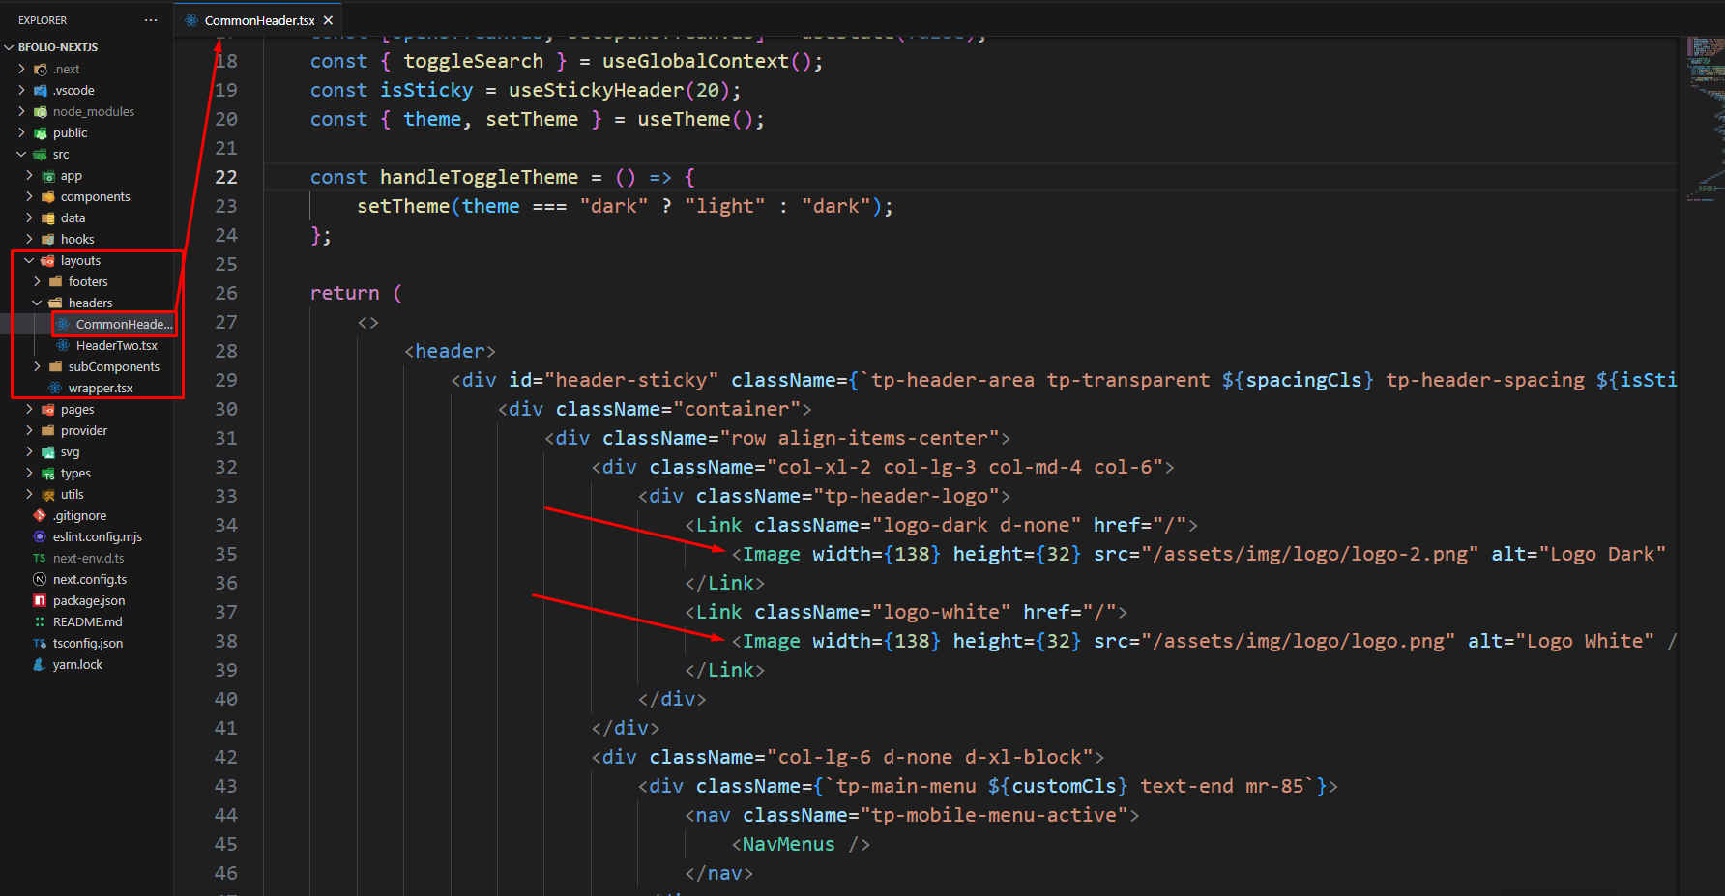The height and width of the screenshot is (896, 1725).
Task: Click line number 22 in the gutter
Action: (226, 178)
